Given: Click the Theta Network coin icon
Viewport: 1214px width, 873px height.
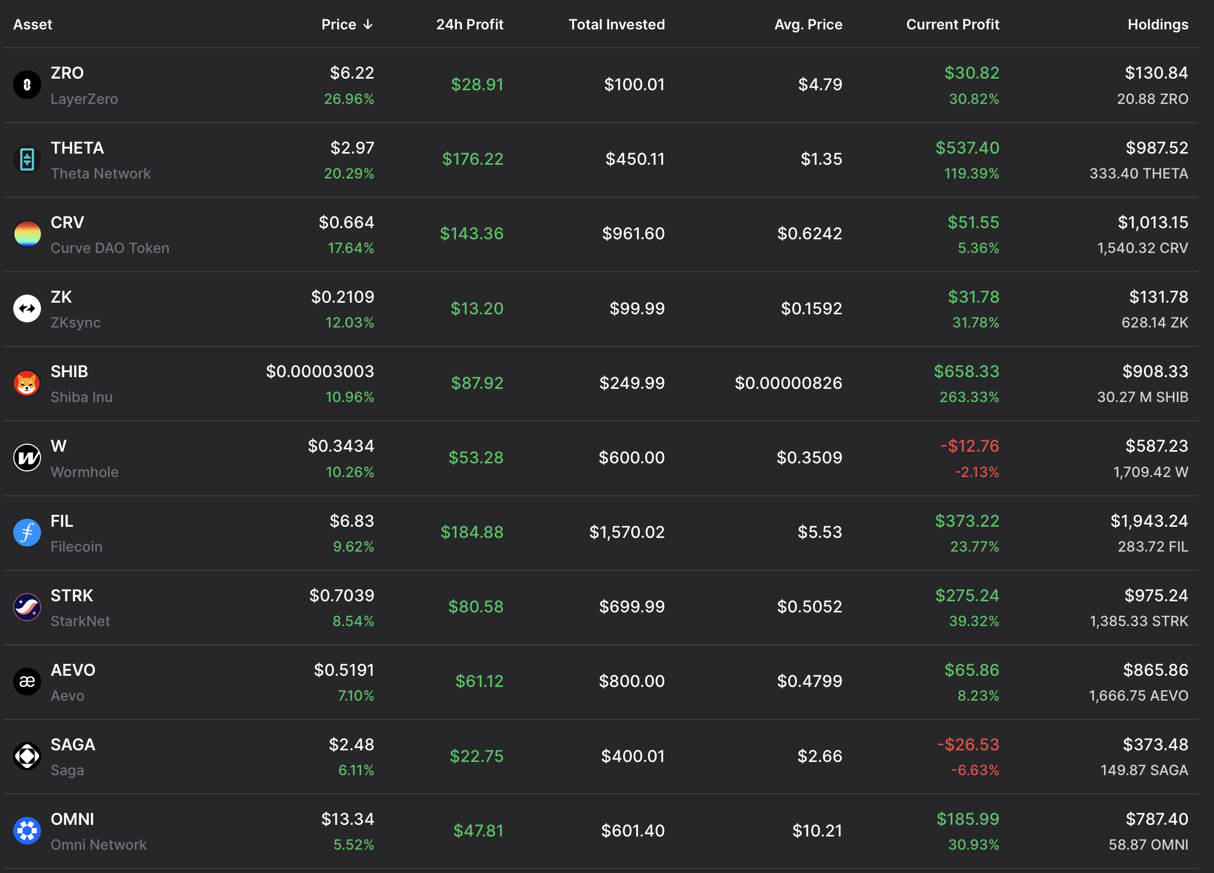Looking at the screenshot, I should [x=27, y=160].
